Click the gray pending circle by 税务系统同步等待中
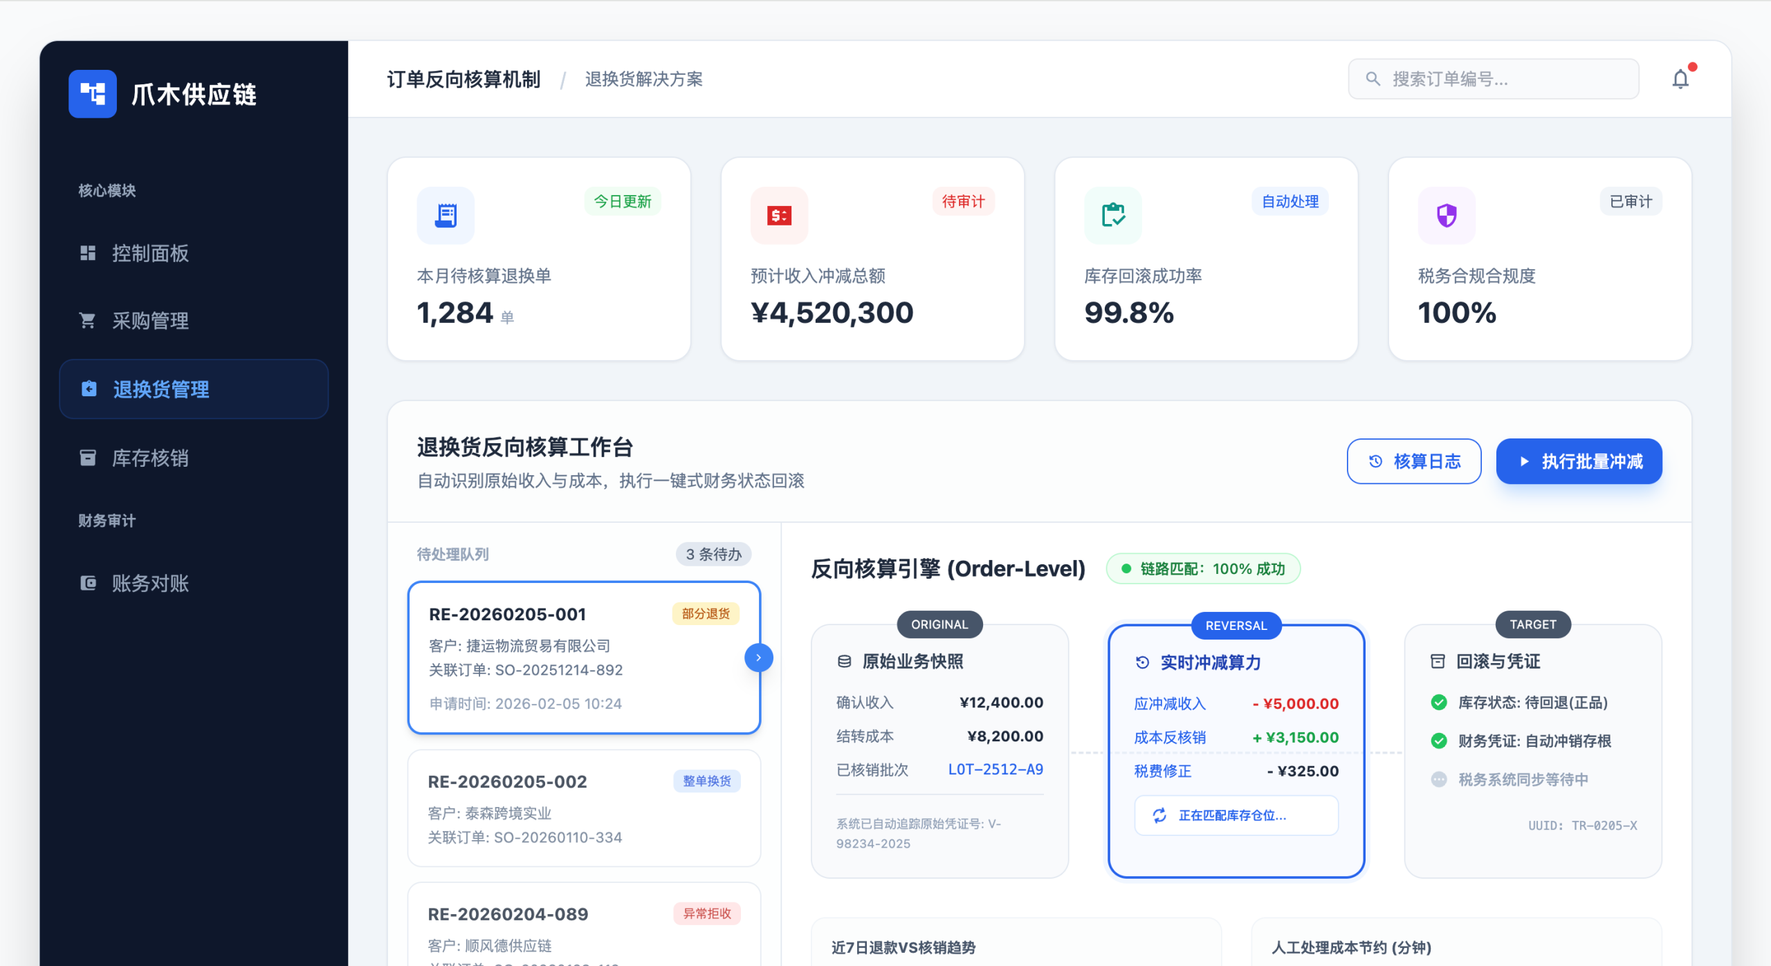The height and width of the screenshot is (966, 1771). click(1439, 779)
